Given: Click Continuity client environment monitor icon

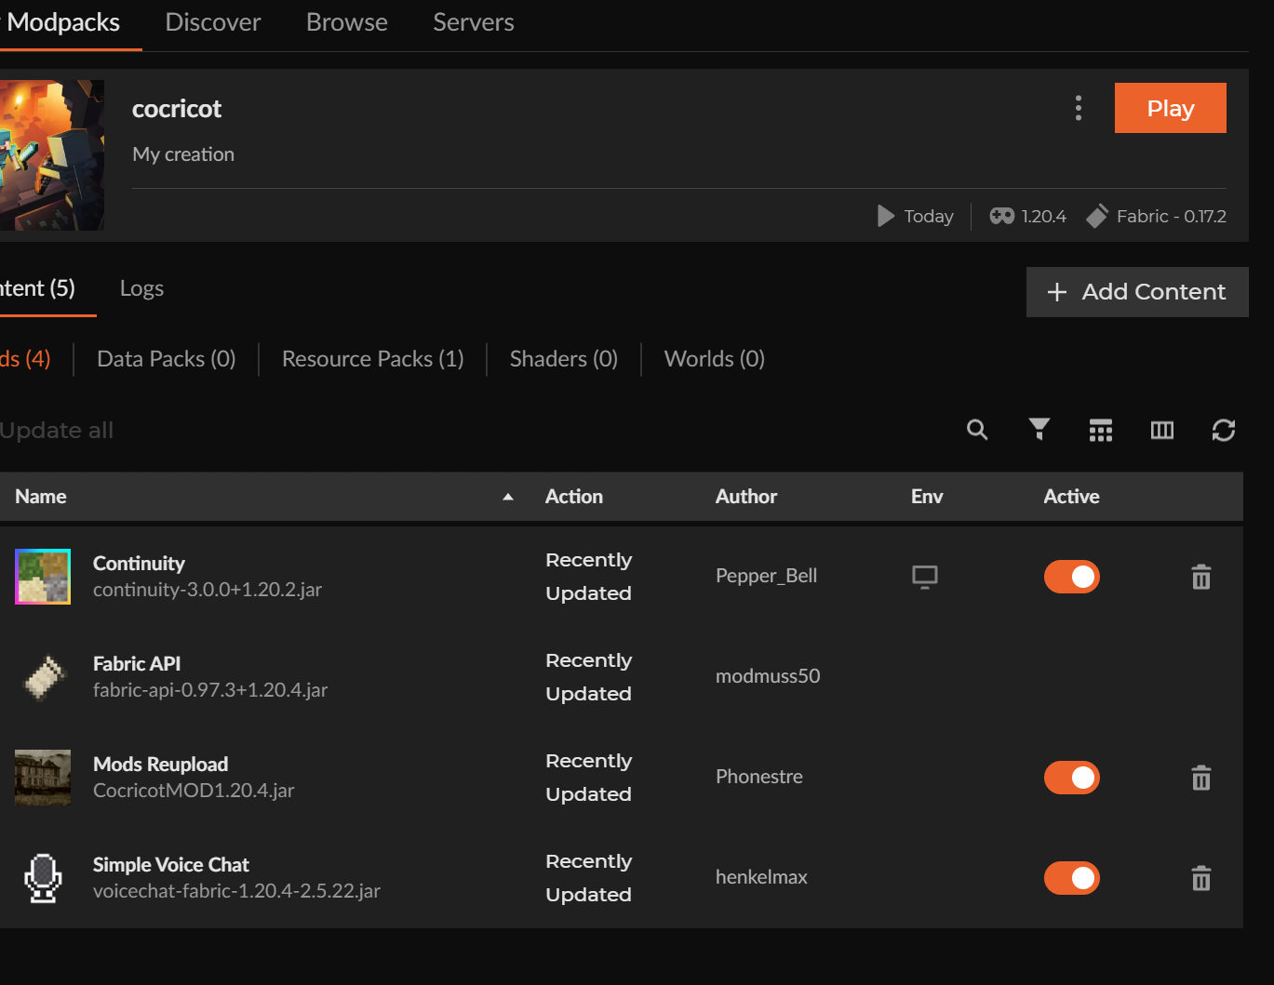Looking at the screenshot, I should [x=925, y=577].
